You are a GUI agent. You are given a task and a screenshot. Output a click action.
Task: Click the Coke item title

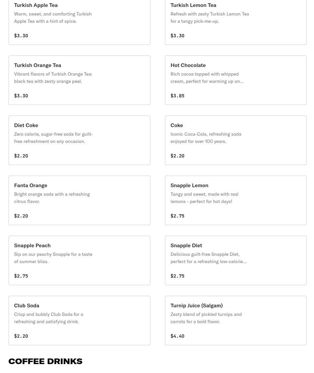coord(177,125)
